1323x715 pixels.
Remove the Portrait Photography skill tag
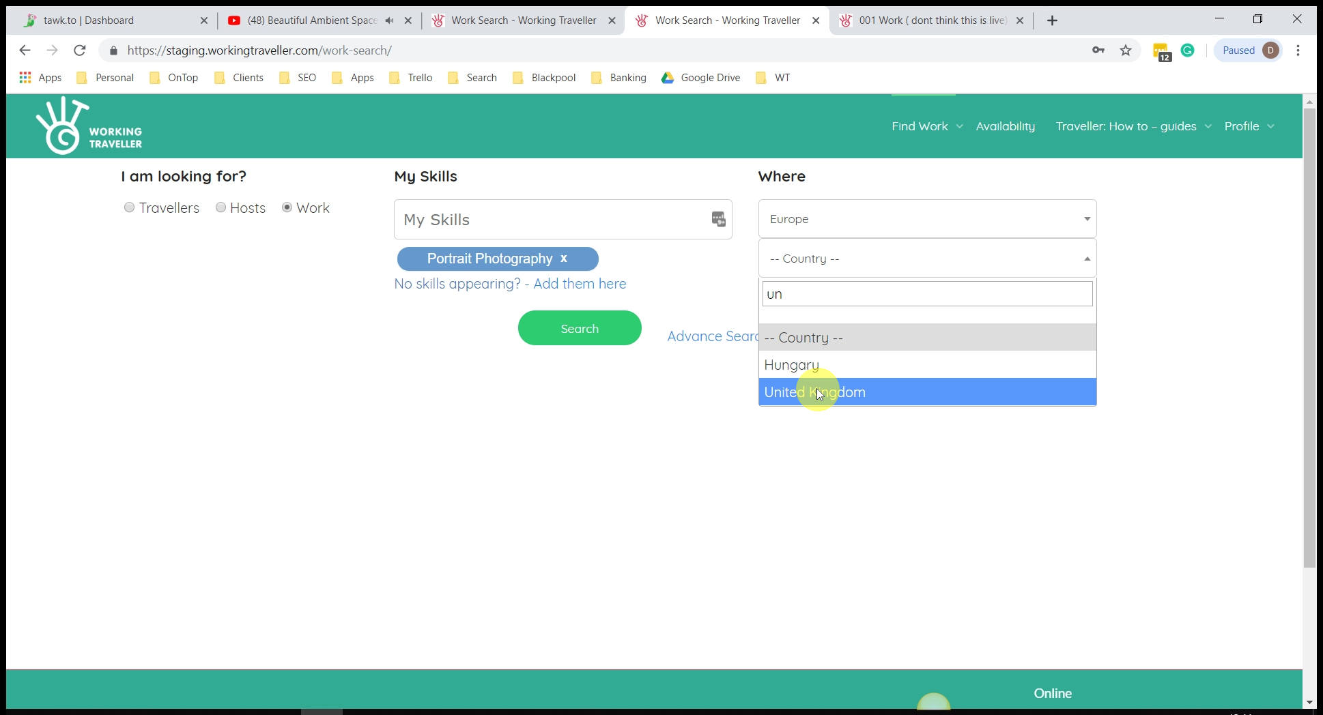pos(564,259)
